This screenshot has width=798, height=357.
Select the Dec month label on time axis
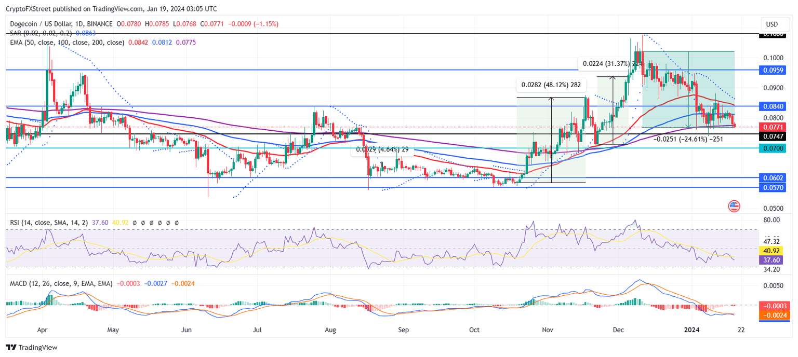coord(618,329)
